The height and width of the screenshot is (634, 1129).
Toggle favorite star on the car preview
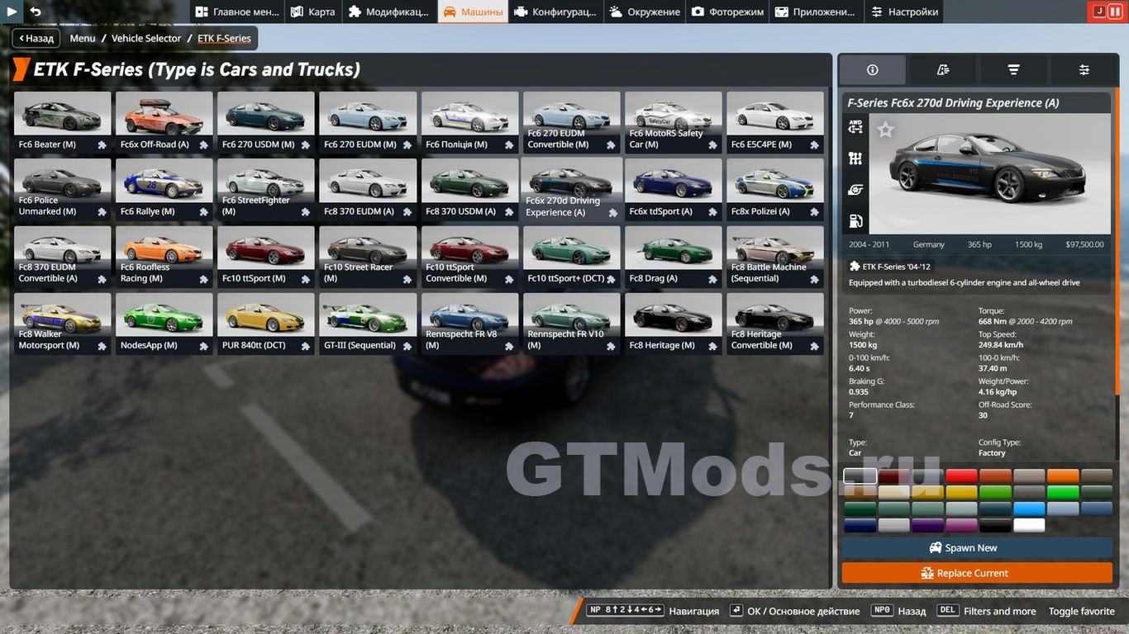pyautogui.click(x=885, y=130)
